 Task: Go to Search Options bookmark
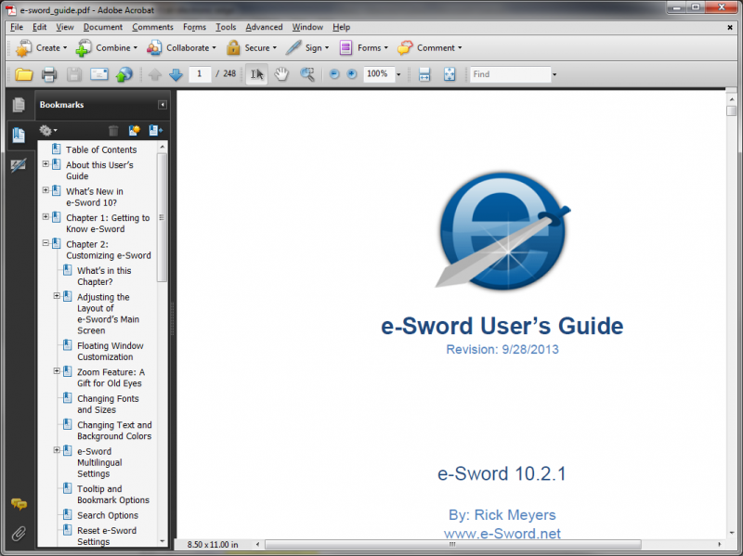(108, 515)
